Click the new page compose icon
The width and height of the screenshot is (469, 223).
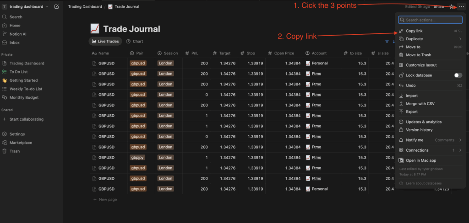tap(56, 7)
